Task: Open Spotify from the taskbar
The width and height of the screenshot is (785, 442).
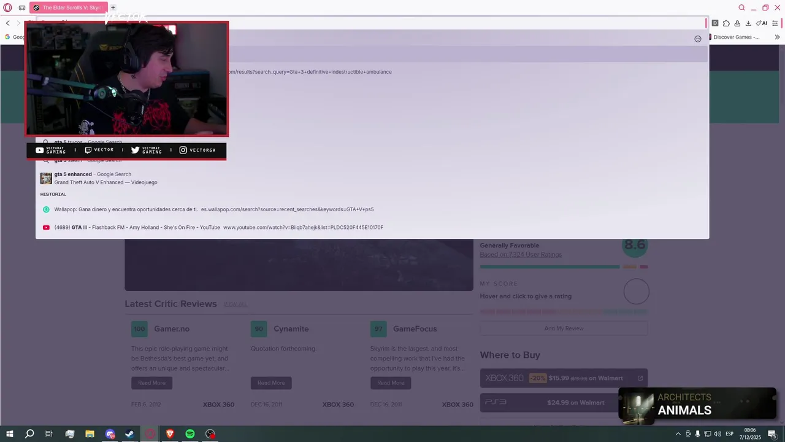Action: point(190,434)
